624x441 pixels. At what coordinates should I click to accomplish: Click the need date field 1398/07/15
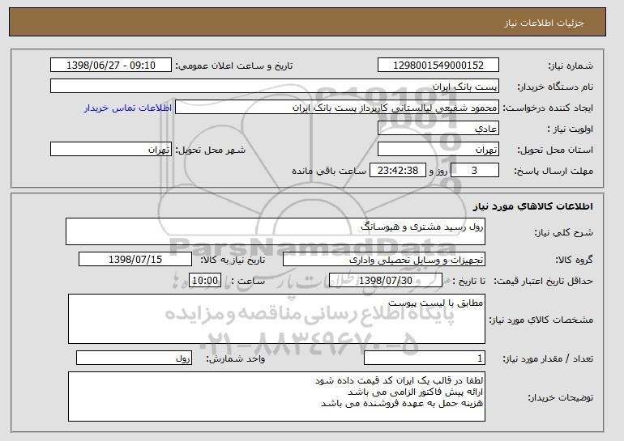[135, 260]
